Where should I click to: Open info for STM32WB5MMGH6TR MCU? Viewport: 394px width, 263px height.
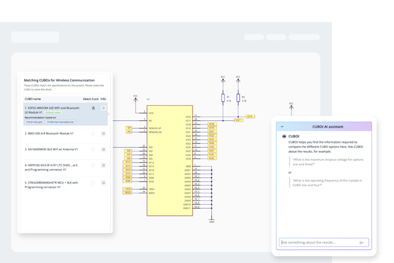[104, 183]
